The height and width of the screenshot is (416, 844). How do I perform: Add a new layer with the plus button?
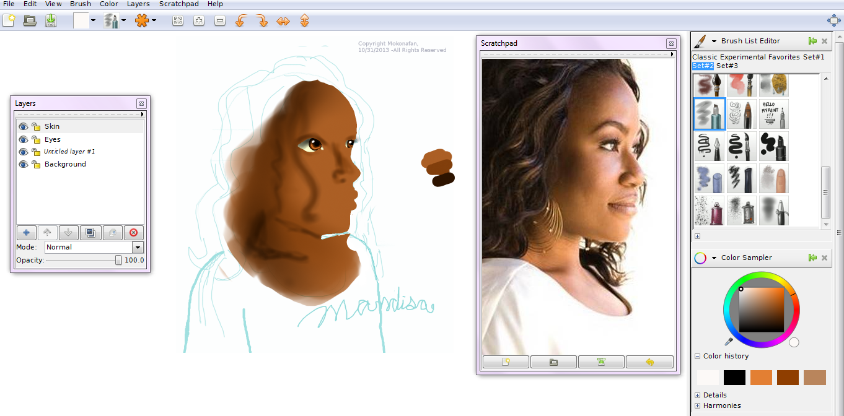pyautogui.click(x=26, y=233)
